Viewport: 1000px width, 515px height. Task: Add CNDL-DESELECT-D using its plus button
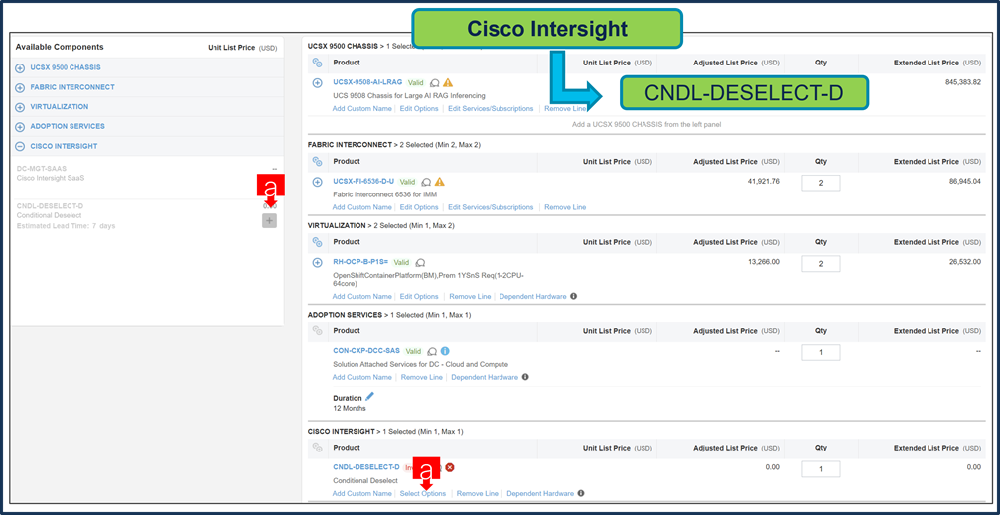pyautogui.click(x=270, y=221)
